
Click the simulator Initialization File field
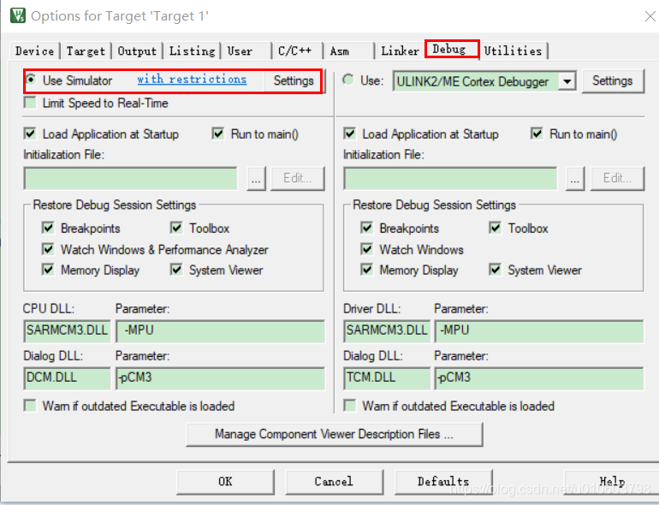tap(131, 179)
